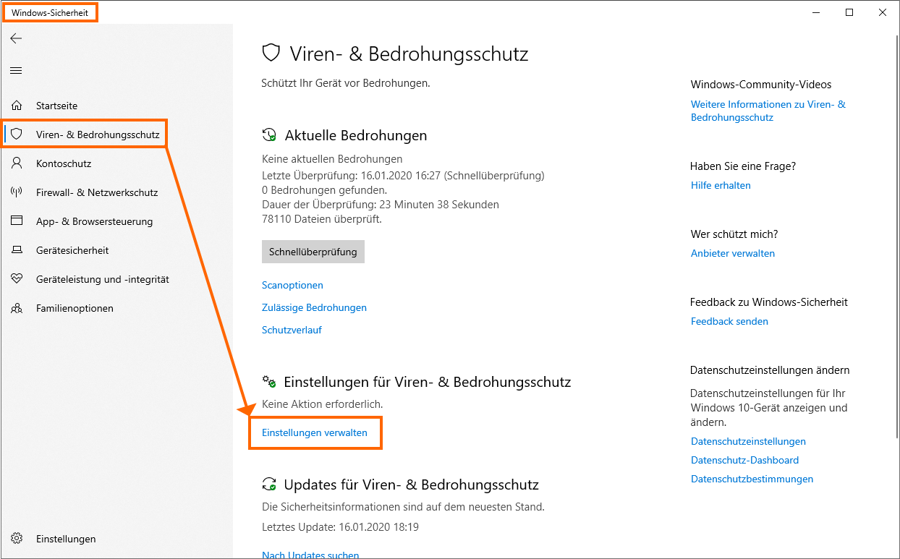This screenshot has height=559, width=900.
Task: Click the Geräteleistung heart icon
Action: (17, 279)
